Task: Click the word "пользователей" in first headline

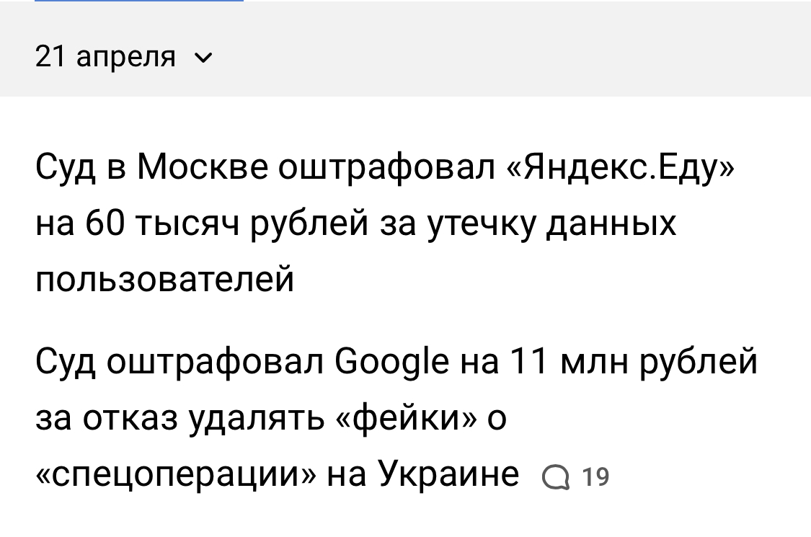Action: coord(165,279)
